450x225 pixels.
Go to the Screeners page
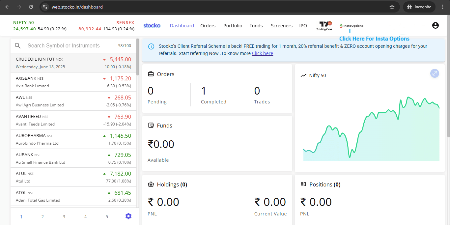[x=281, y=26]
